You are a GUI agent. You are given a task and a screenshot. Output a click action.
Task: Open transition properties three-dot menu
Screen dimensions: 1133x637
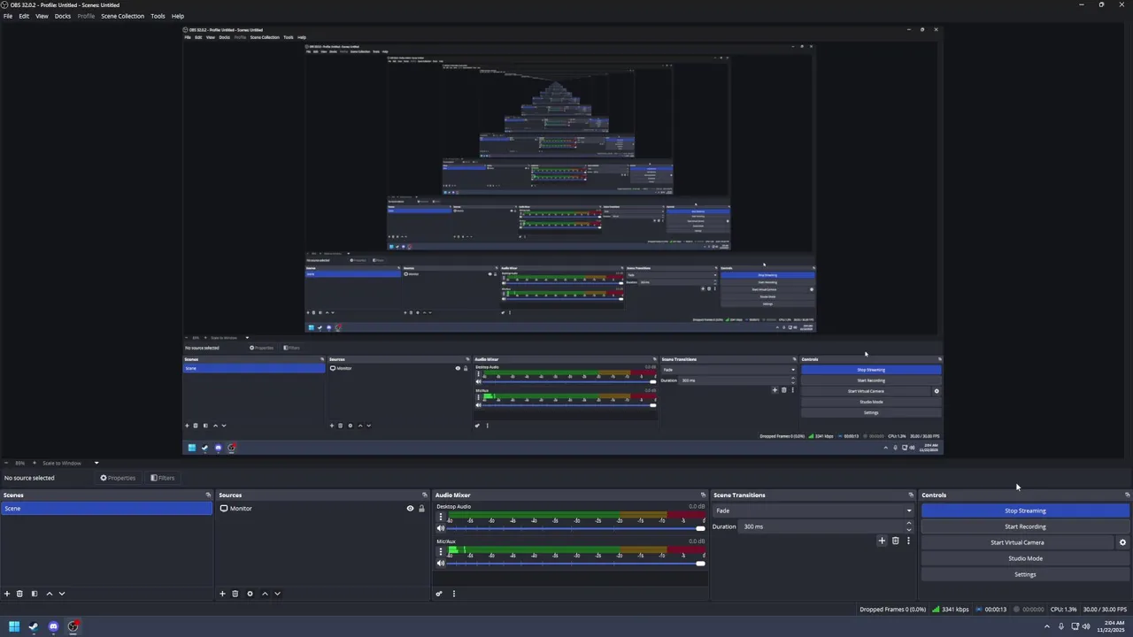[908, 541]
